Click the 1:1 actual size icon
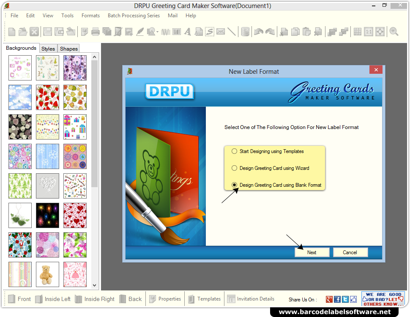The image size is (410, 317). click(x=369, y=32)
